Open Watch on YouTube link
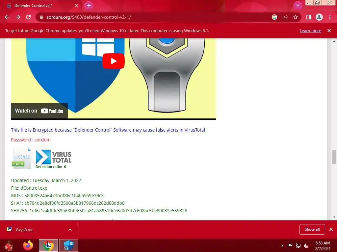The width and height of the screenshot is (337, 252). (x=39, y=111)
